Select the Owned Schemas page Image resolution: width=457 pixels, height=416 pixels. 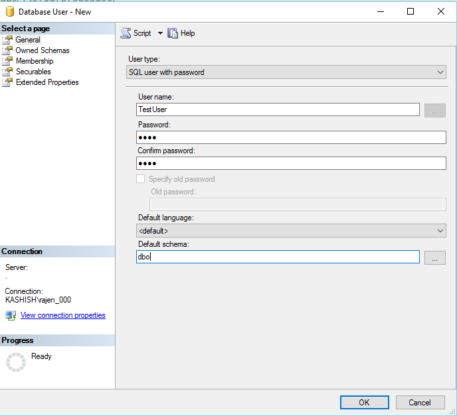[43, 50]
